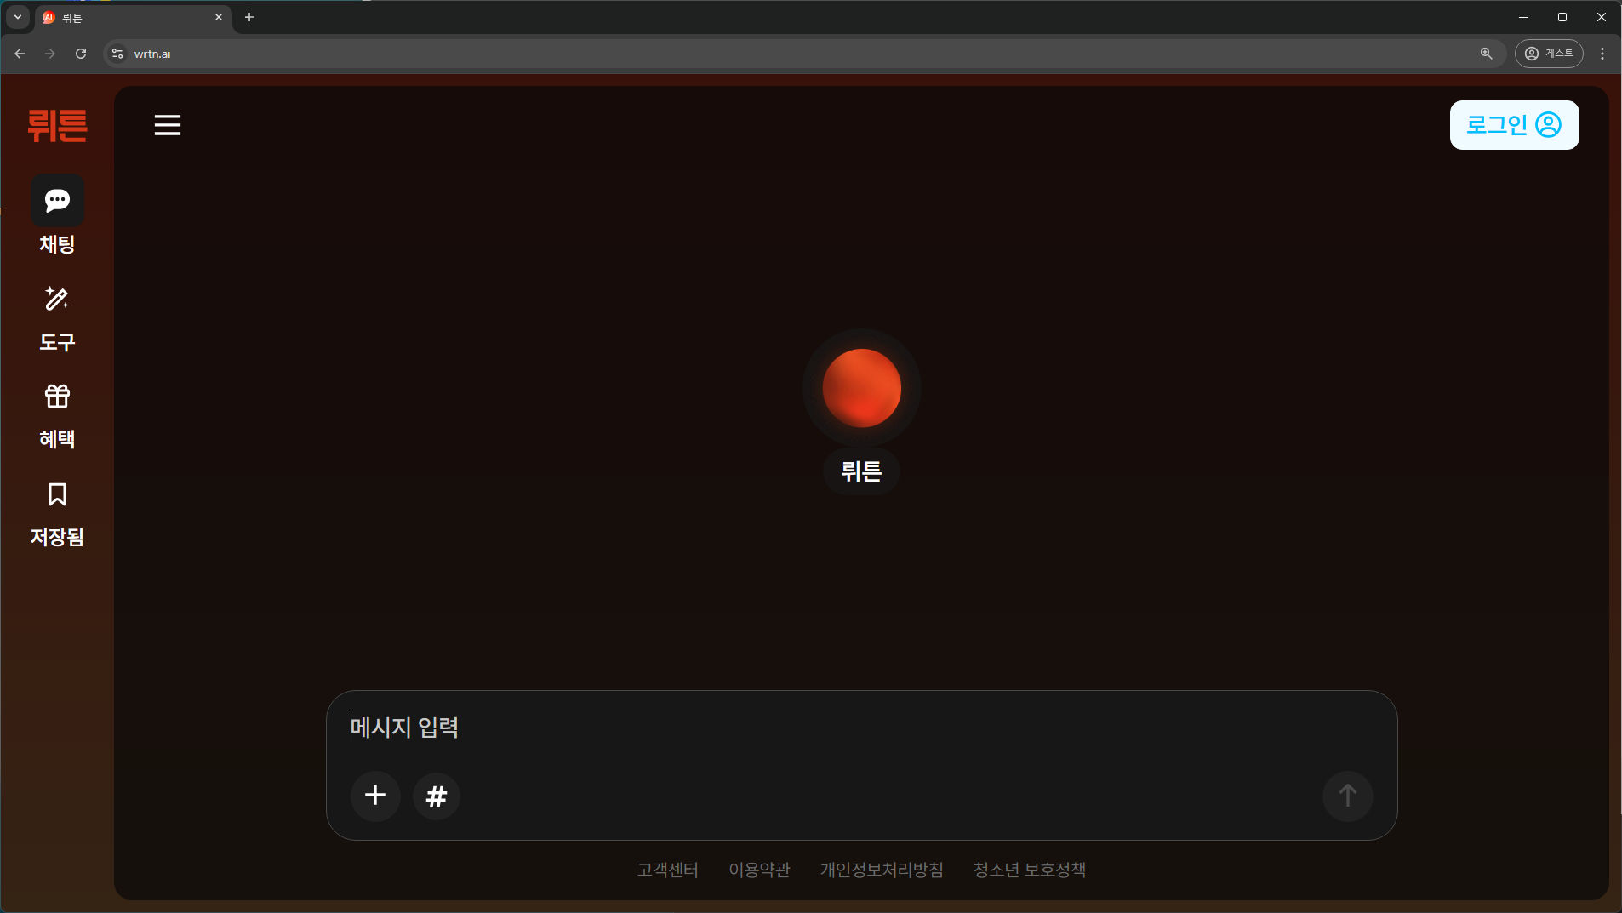
Task: Select the 채팅 chat sidebar item
Action: pyautogui.click(x=57, y=216)
